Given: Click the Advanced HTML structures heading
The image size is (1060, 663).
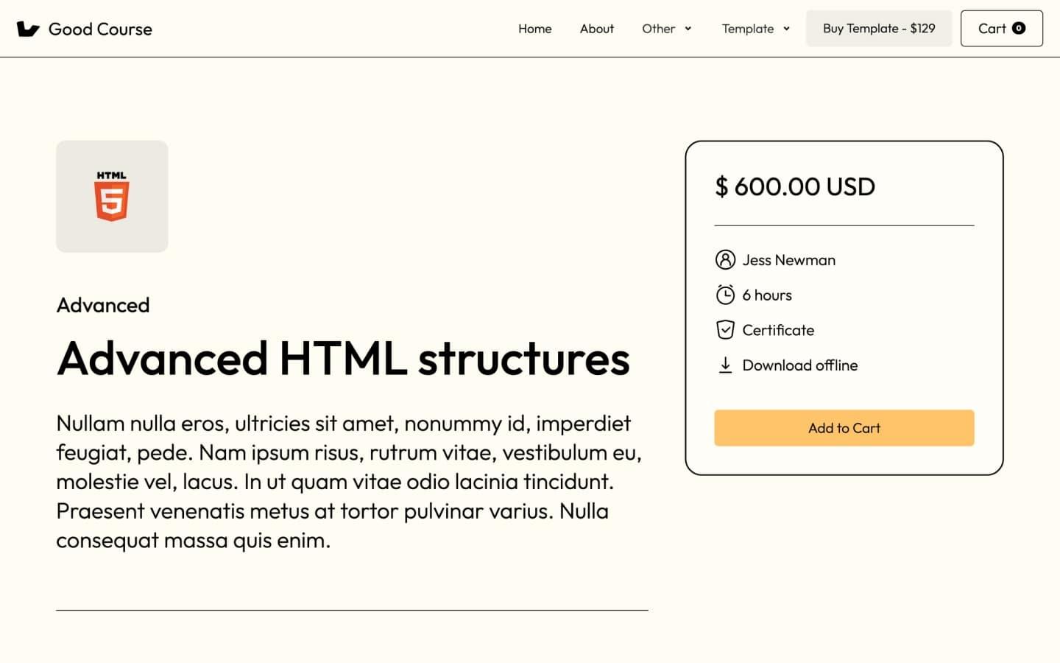Looking at the screenshot, I should [x=343, y=359].
